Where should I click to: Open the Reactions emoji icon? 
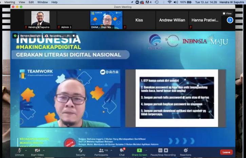(186, 150)
